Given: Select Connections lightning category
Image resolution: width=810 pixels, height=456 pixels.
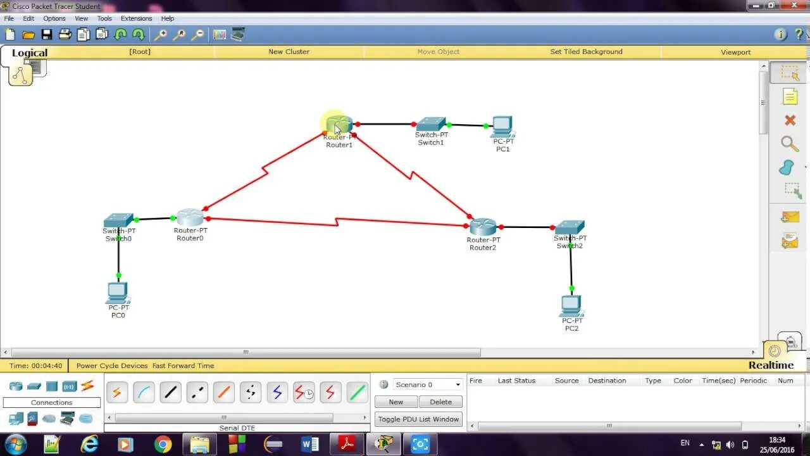Looking at the screenshot, I should click(x=87, y=386).
